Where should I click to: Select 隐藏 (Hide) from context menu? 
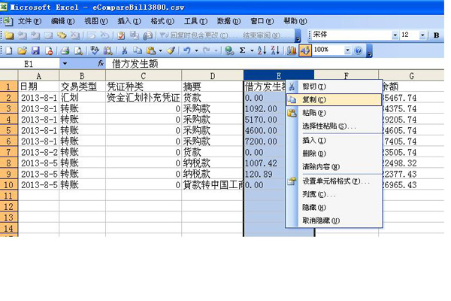(x=309, y=207)
